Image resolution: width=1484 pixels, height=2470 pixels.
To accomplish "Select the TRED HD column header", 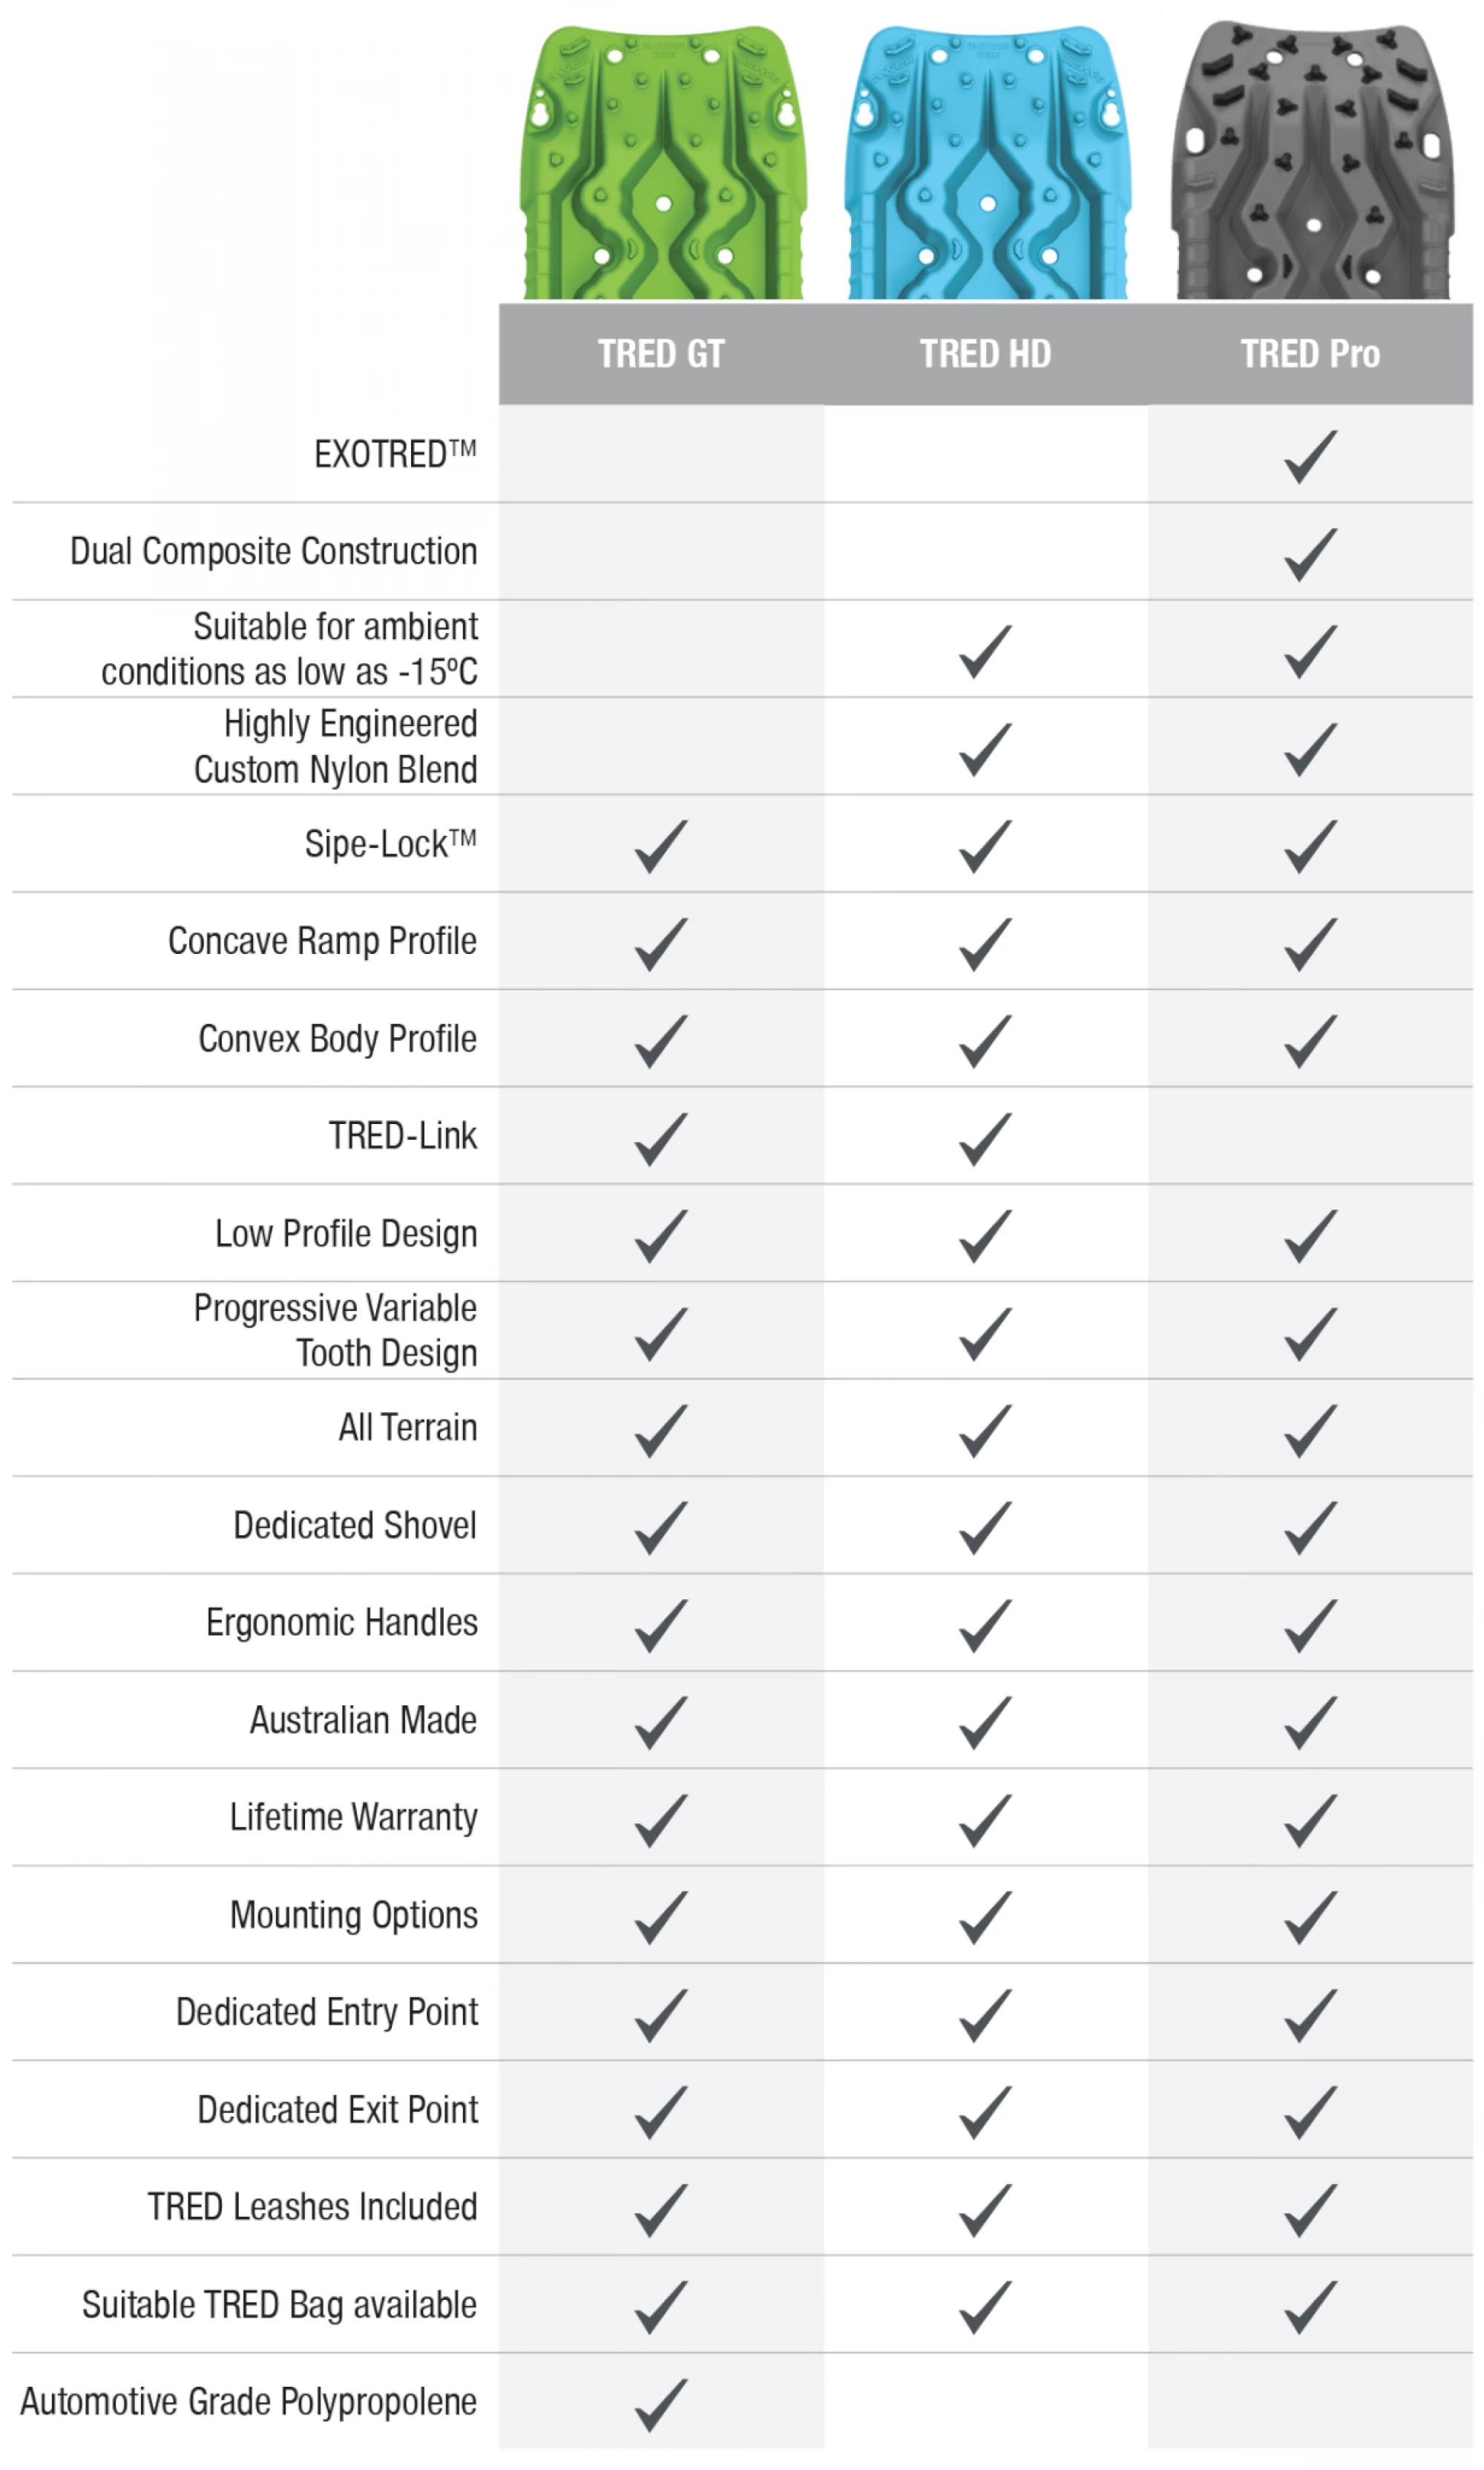I will [985, 354].
